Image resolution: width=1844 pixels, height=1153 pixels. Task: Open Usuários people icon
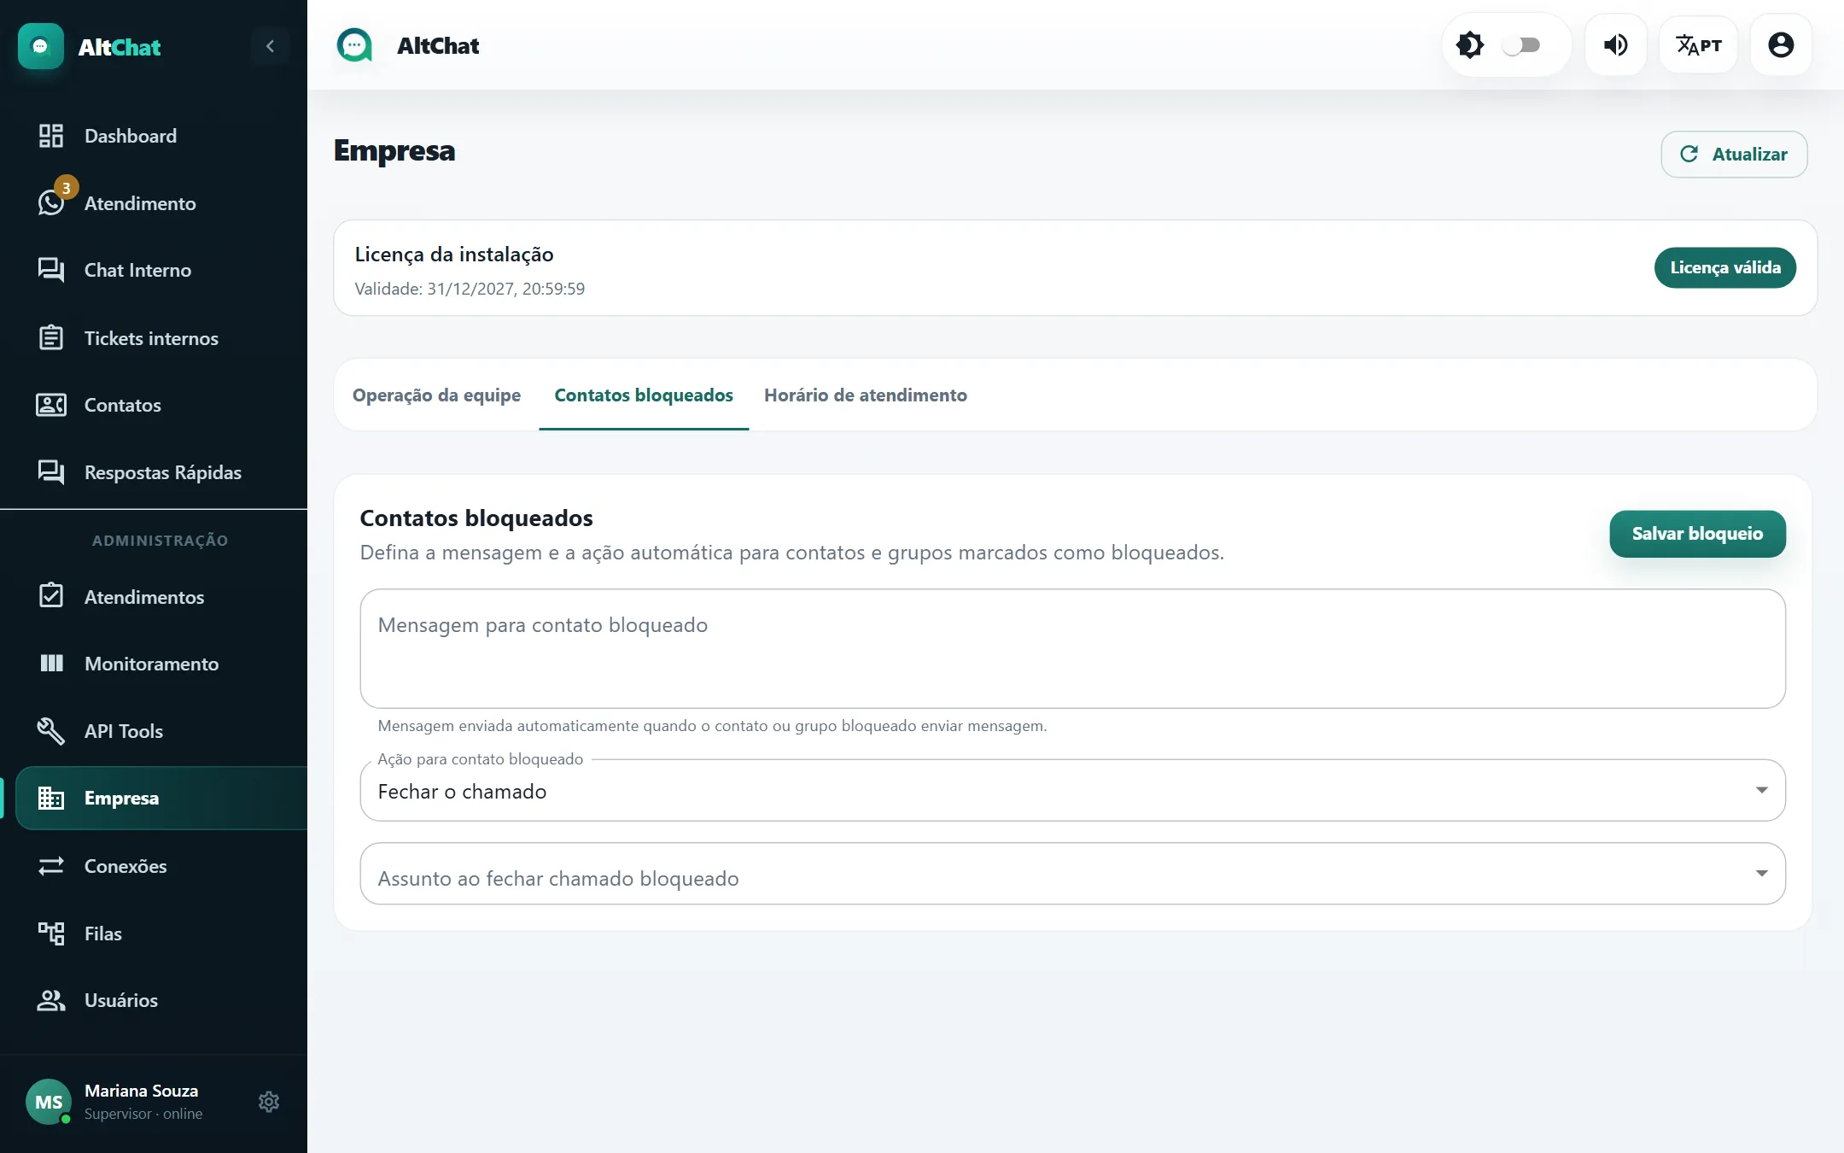51,1000
